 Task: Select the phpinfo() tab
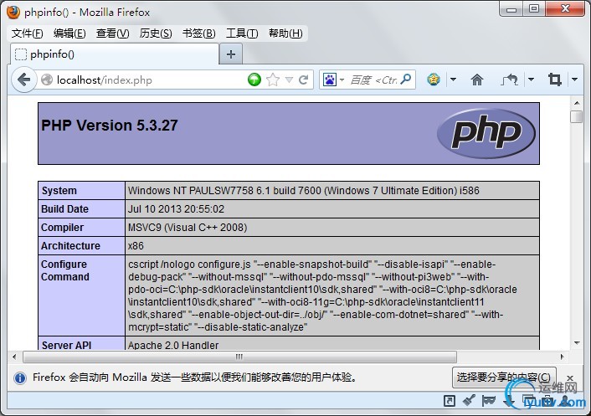point(115,54)
